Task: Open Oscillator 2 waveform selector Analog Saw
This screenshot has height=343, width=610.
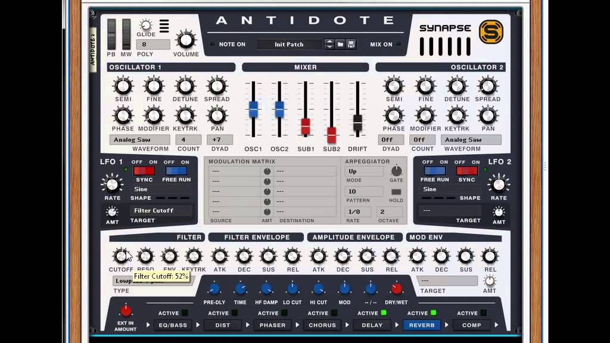Action: click(x=471, y=139)
